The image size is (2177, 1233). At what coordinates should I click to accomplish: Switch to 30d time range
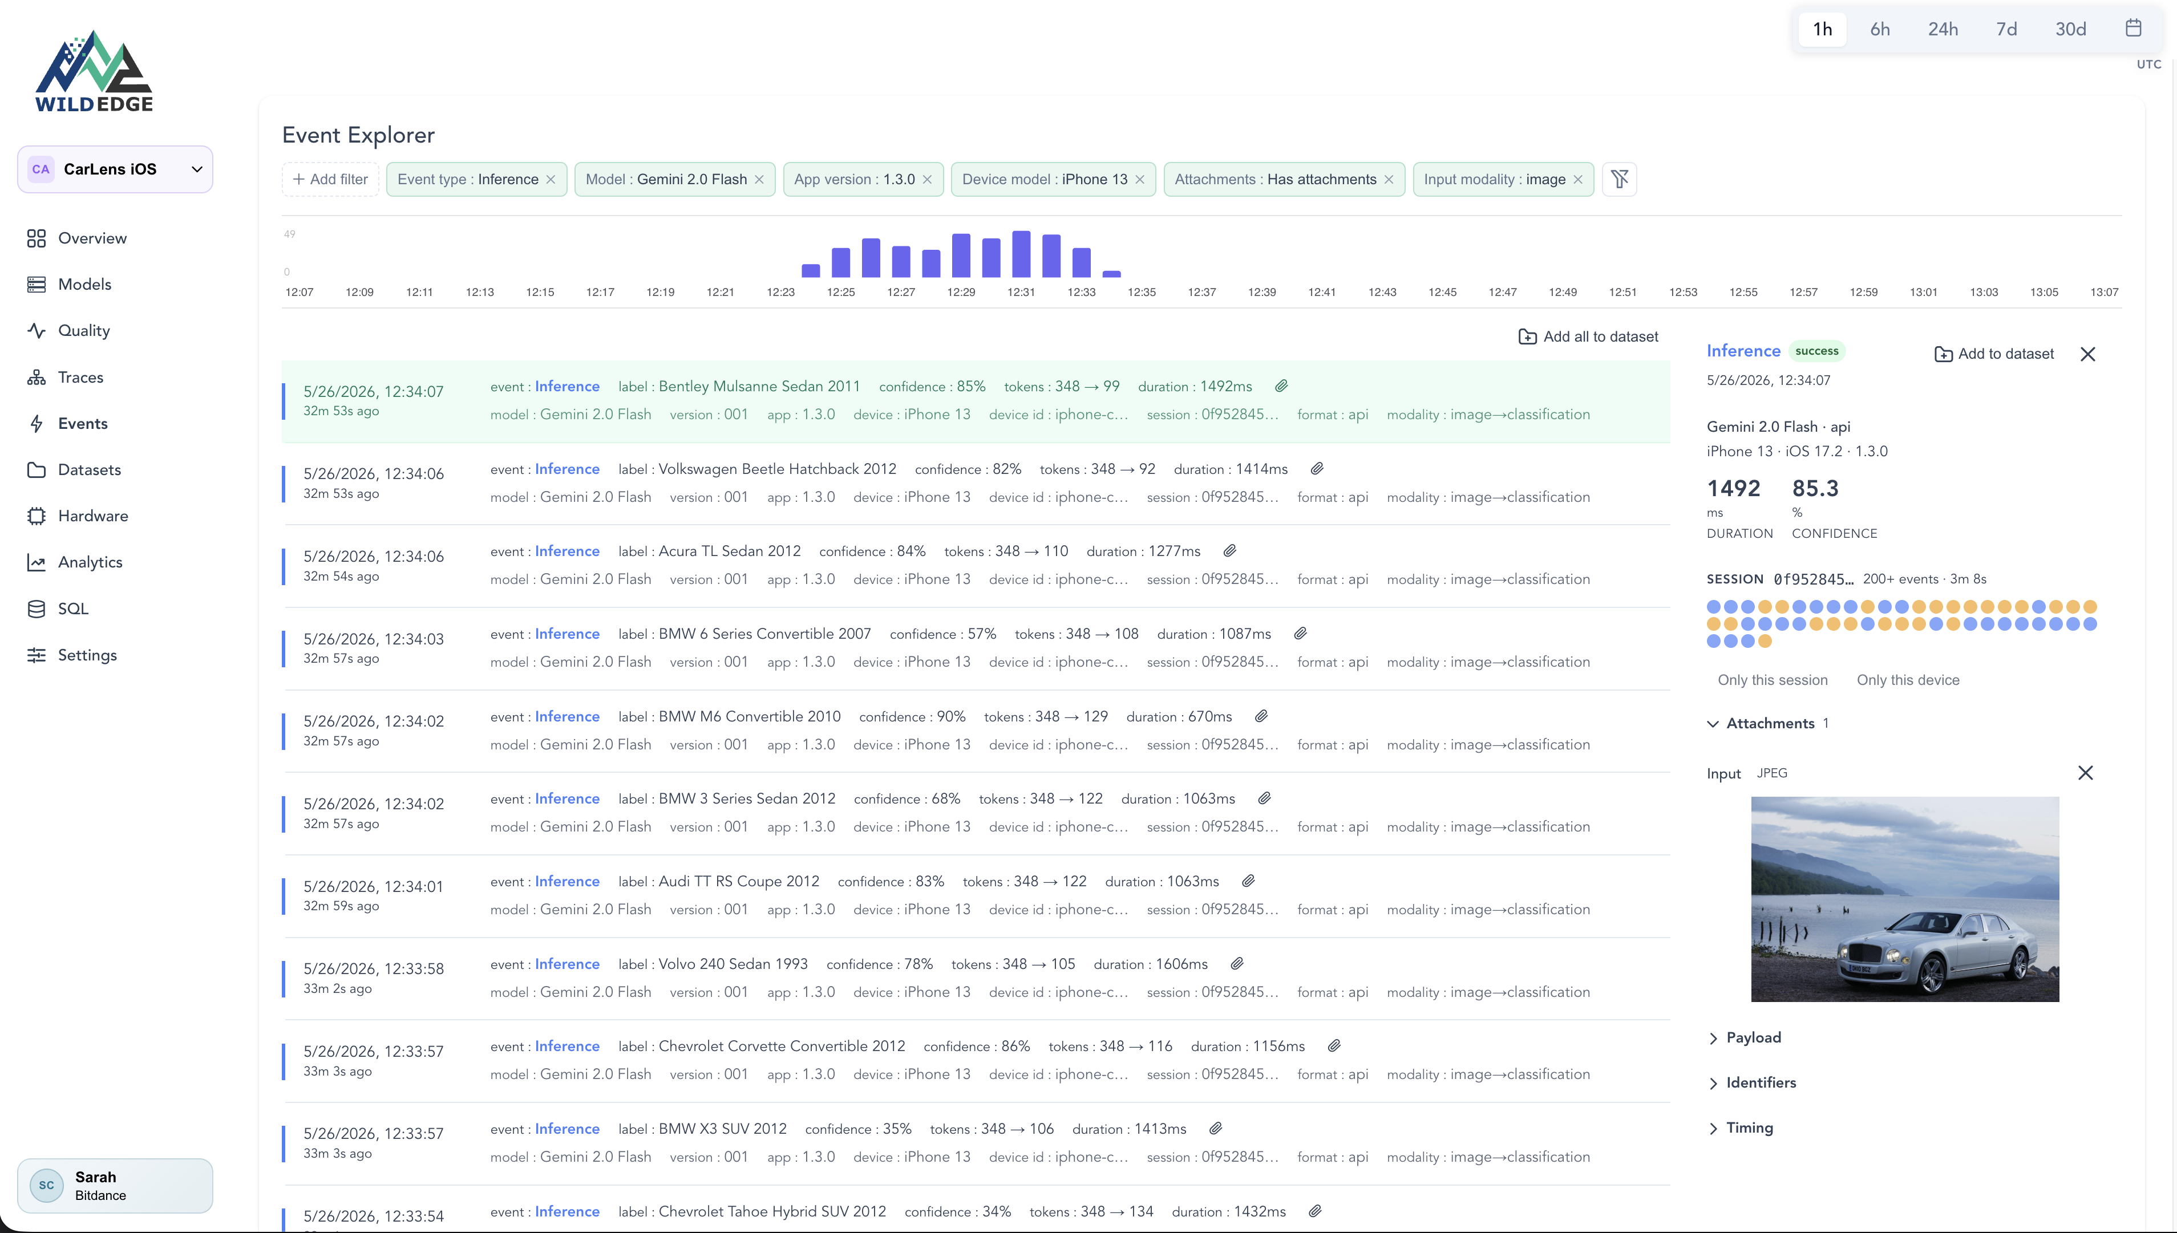coord(2070,29)
